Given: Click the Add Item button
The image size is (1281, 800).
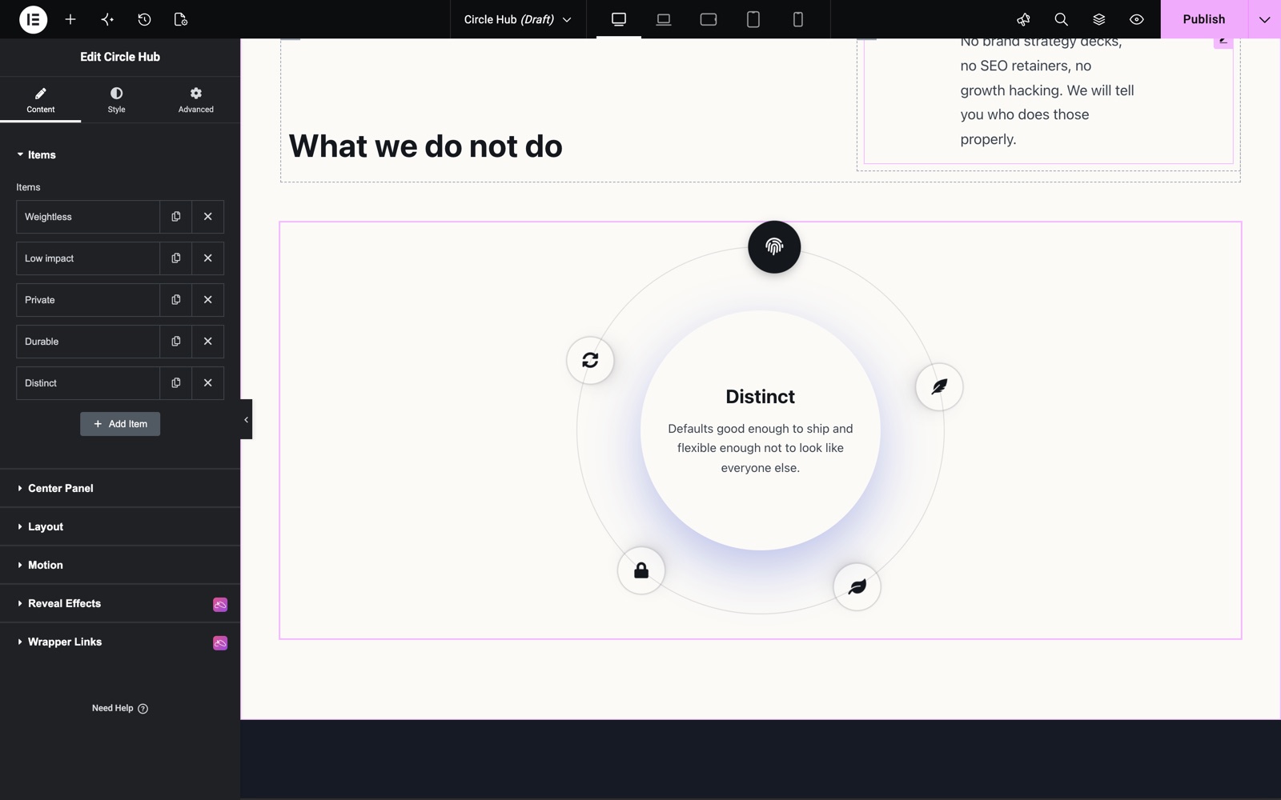Looking at the screenshot, I should (120, 424).
